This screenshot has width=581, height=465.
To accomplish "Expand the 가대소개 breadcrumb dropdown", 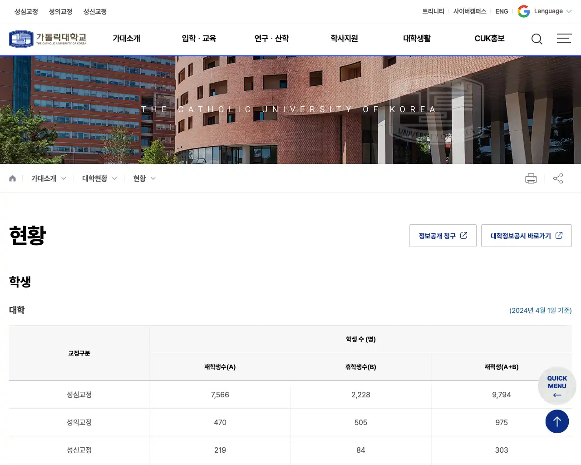I will click(x=49, y=178).
